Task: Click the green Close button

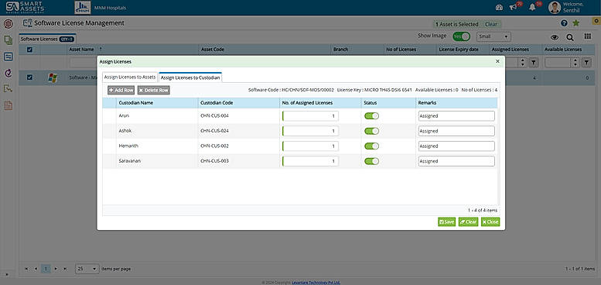Action: (x=490, y=221)
